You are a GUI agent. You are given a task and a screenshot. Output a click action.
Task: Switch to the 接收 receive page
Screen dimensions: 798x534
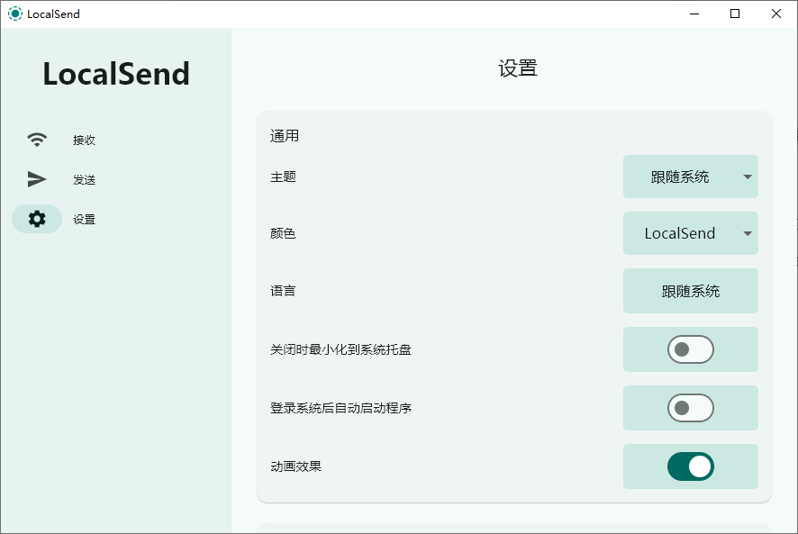pos(83,140)
